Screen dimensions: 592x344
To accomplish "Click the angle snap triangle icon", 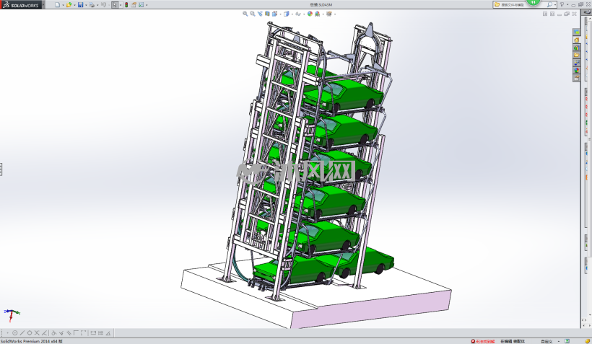I will click(108, 333).
